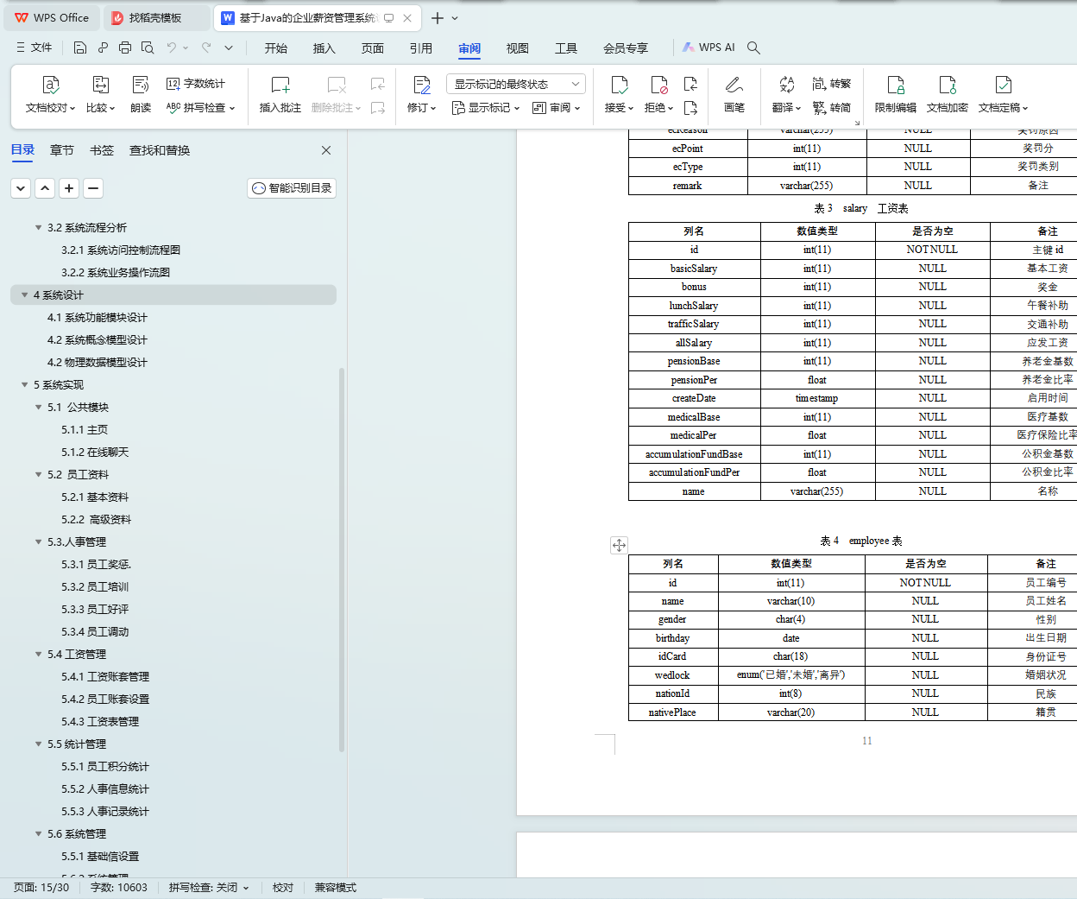Image resolution: width=1077 pixels, height=899 pixels.
Task: Click the collapse-level up chevron button
Action: click(x=45, y=187)
